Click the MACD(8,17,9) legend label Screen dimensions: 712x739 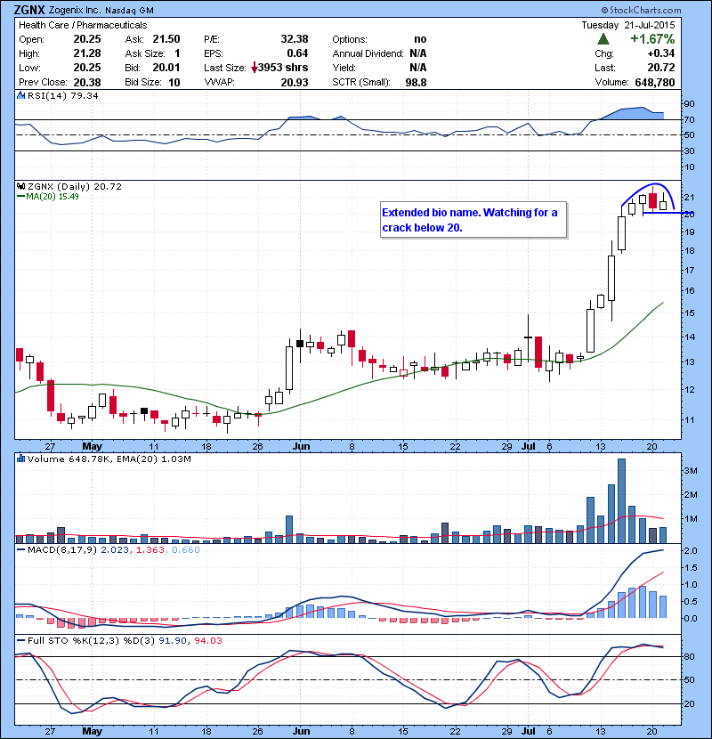[x=61, y=550]
